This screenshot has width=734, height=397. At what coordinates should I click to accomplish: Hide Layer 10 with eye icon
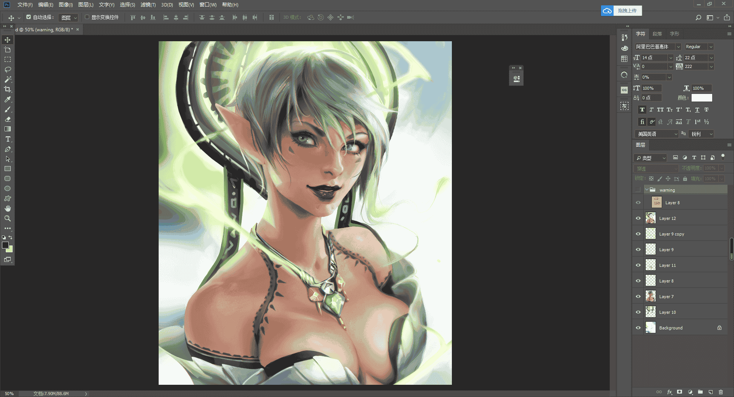click(638, 312)
